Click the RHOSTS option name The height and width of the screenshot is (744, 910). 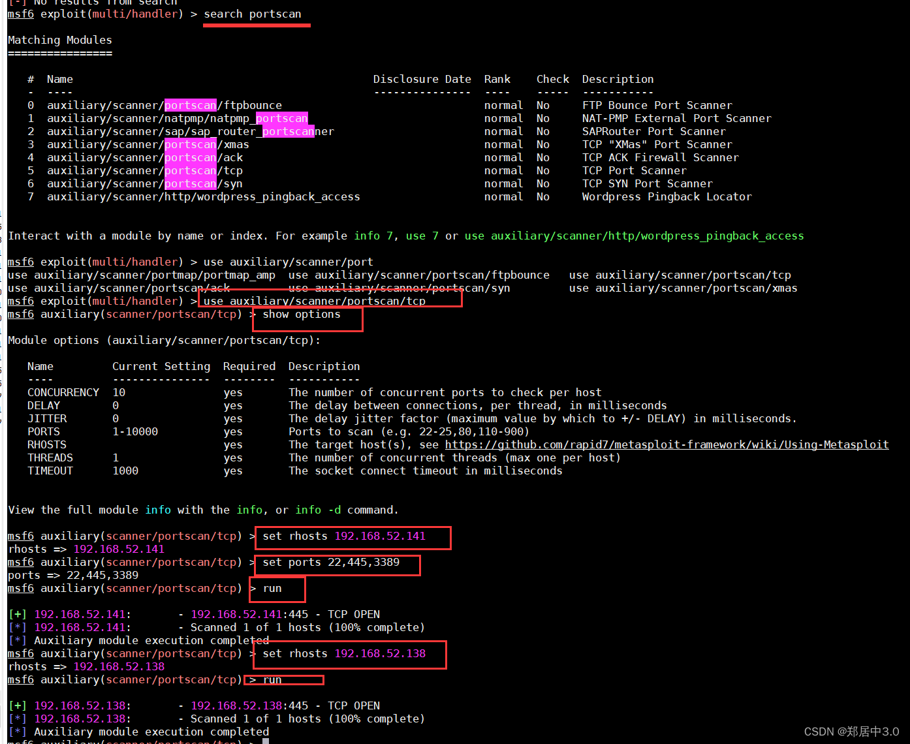[x=47, y=444]
